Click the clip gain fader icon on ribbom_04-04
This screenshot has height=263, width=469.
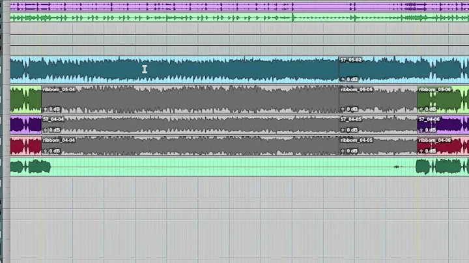[x=45, y=151]
